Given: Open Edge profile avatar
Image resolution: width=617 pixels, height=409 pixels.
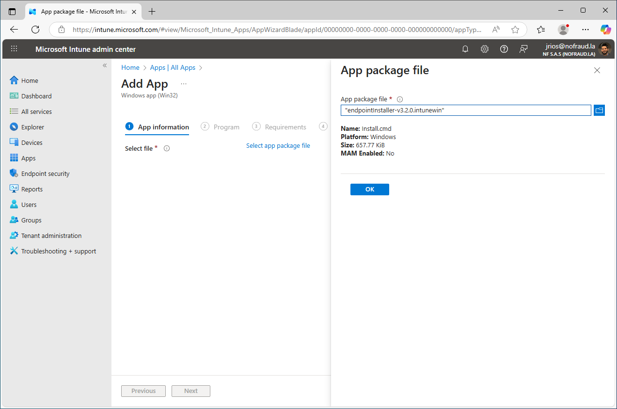Looking at the screenshot, I should pyautogui.click(x=563, y=30).
